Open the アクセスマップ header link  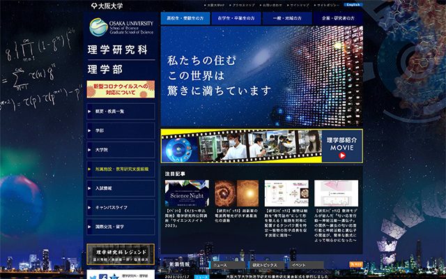242,5
